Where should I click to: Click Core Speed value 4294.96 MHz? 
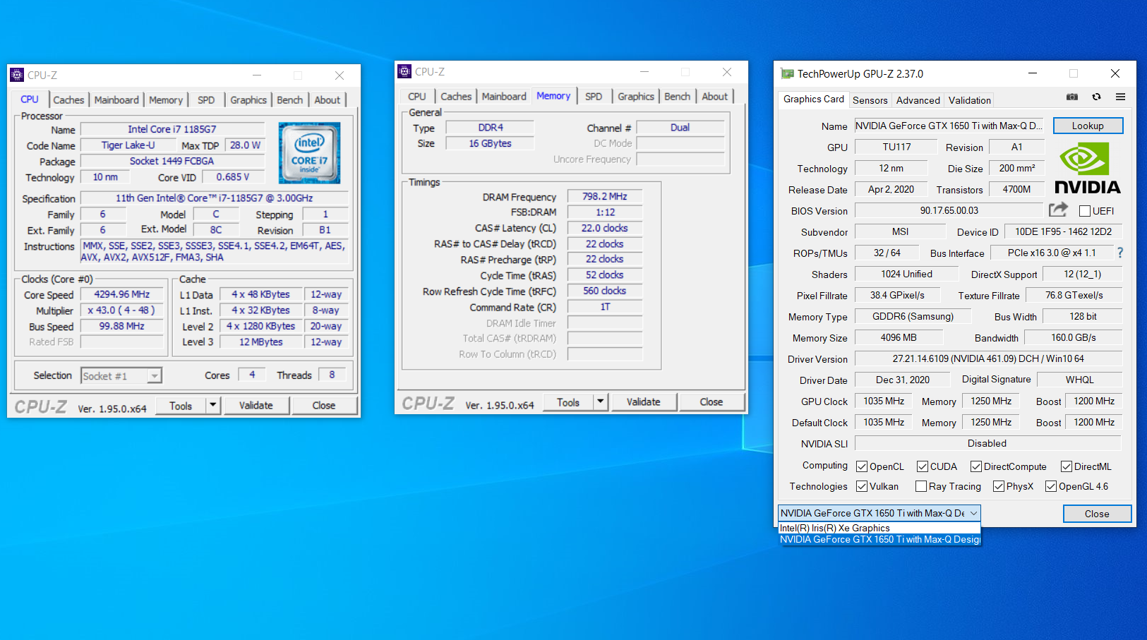(121, 294)
